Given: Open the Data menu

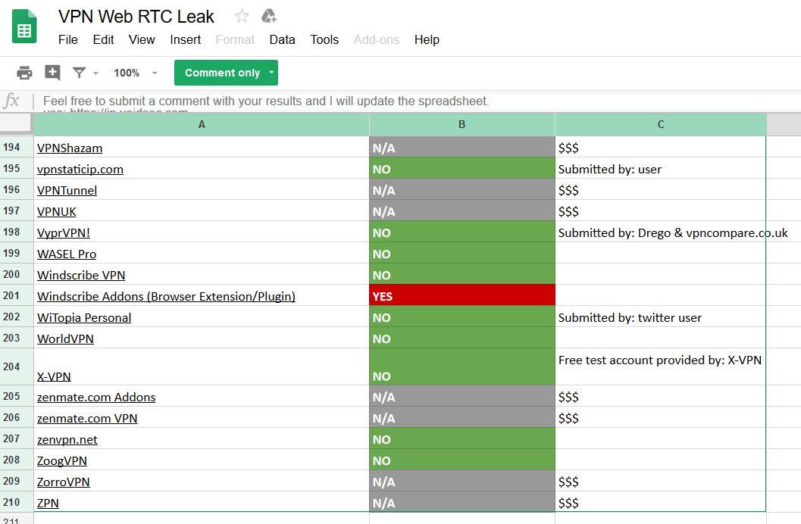Looking at the screenshot, I should (283, 40).
